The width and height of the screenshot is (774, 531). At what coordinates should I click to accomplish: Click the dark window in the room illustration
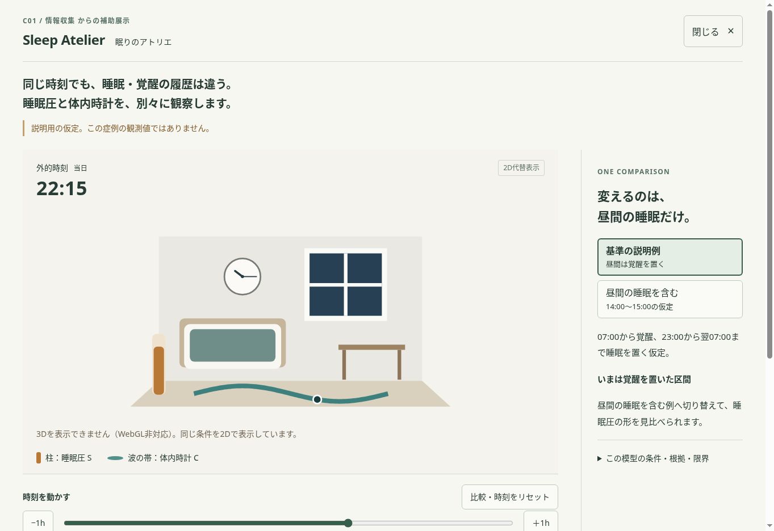345,284
